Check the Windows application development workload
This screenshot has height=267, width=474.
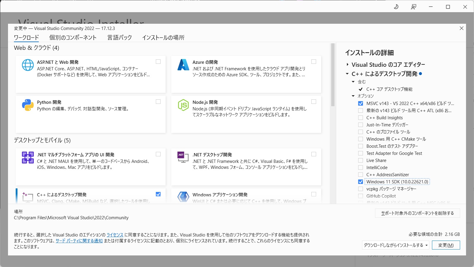314,194
